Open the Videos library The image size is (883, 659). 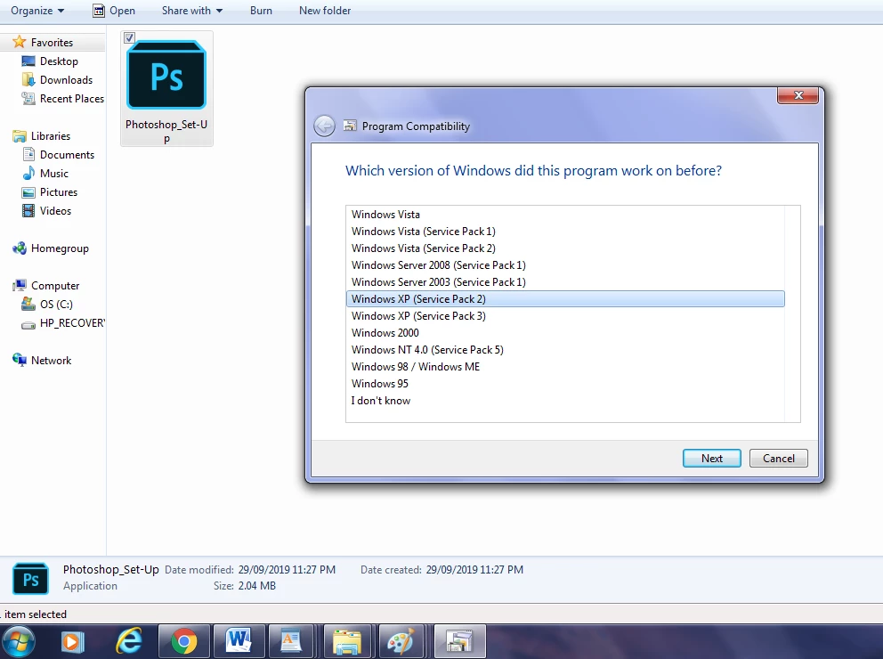(55, 211)
